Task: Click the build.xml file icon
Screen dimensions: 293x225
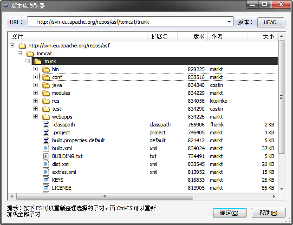Action: tap(46, 148)
